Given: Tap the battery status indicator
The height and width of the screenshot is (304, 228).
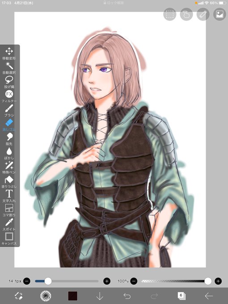Looking at the screenshot, I should pos(222,3).
